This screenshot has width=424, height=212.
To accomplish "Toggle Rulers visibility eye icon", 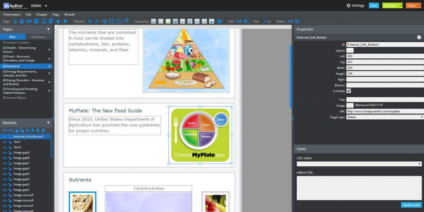I will click(x=290, y=21).
